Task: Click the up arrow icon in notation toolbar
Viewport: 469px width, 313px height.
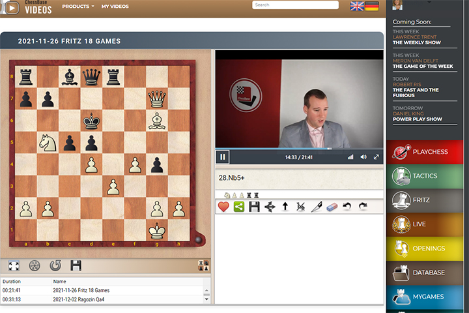Action: [285, 206]
